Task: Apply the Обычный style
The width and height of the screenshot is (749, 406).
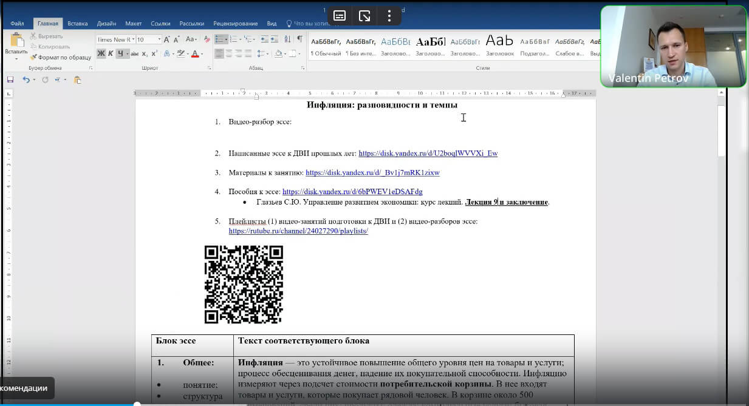Action: click(x=326, y=46)
